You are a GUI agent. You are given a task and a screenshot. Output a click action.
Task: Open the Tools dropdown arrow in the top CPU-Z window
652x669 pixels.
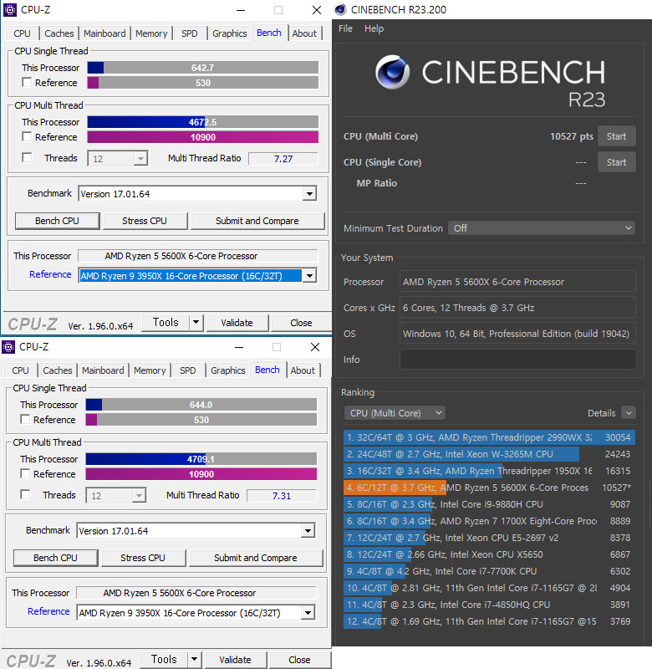pyautogui.click(x=196, y=322)
